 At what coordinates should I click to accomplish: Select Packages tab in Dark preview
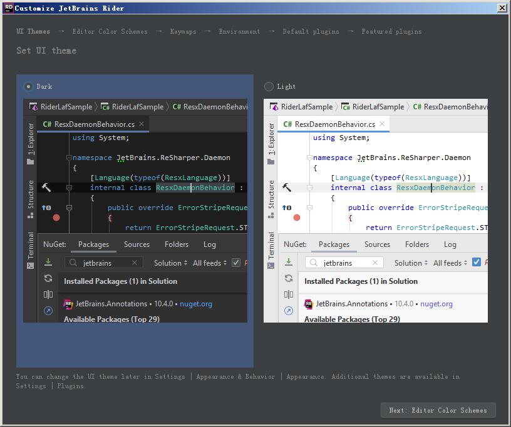coord(93,244)
